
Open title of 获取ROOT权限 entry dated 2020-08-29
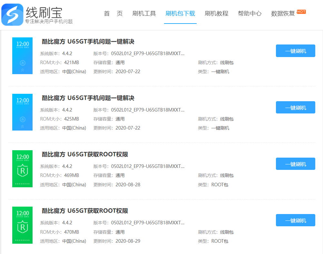tap(85, 211)
